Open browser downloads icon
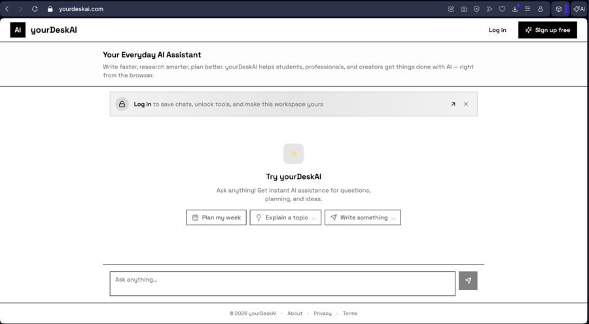This screenshot has height=324, width=589. click(x=515, y=9)
